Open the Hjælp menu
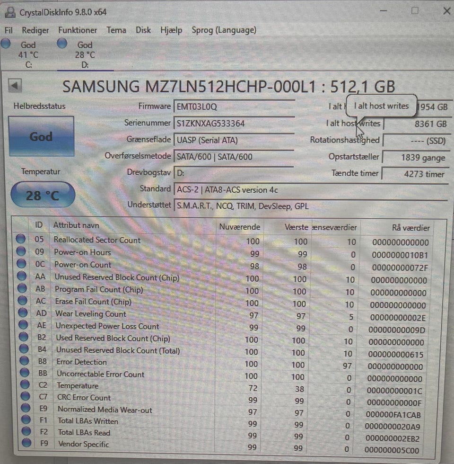The height and width of the screenshot is (464, 454). pos(171,30)
